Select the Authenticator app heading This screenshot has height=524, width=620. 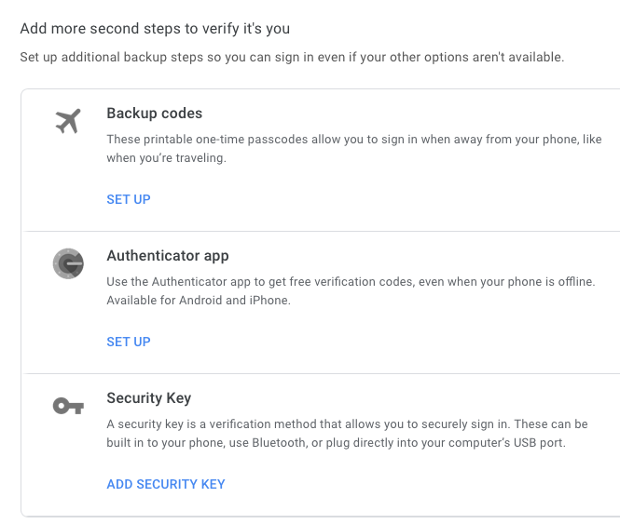(x=168, y=256)
